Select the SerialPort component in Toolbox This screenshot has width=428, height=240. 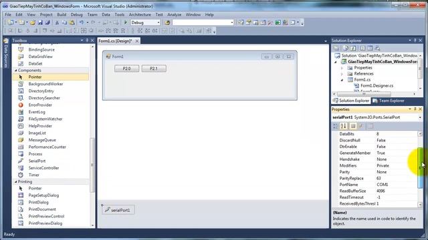(37, 161)
